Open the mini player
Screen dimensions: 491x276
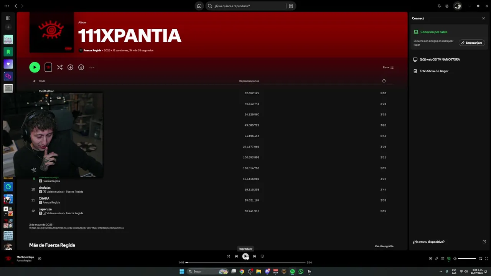(480, 258)
